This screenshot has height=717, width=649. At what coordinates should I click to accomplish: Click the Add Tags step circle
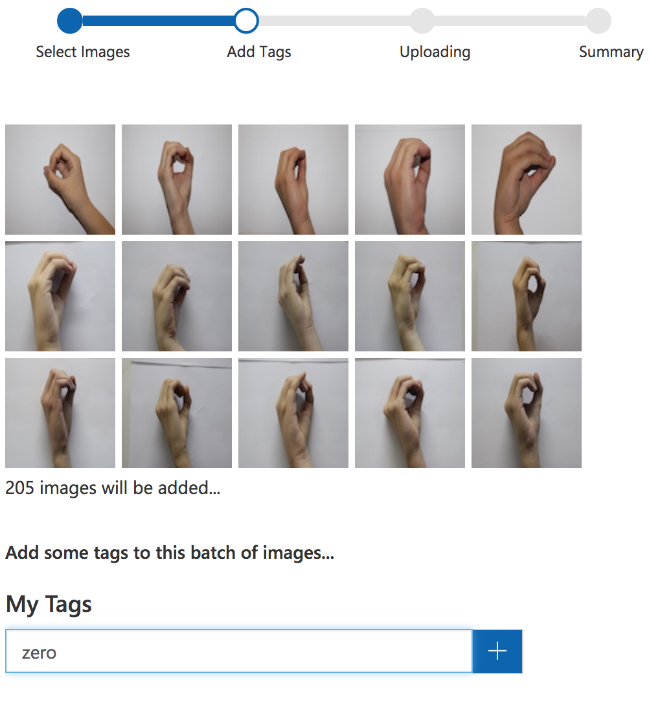pos(246,21)
